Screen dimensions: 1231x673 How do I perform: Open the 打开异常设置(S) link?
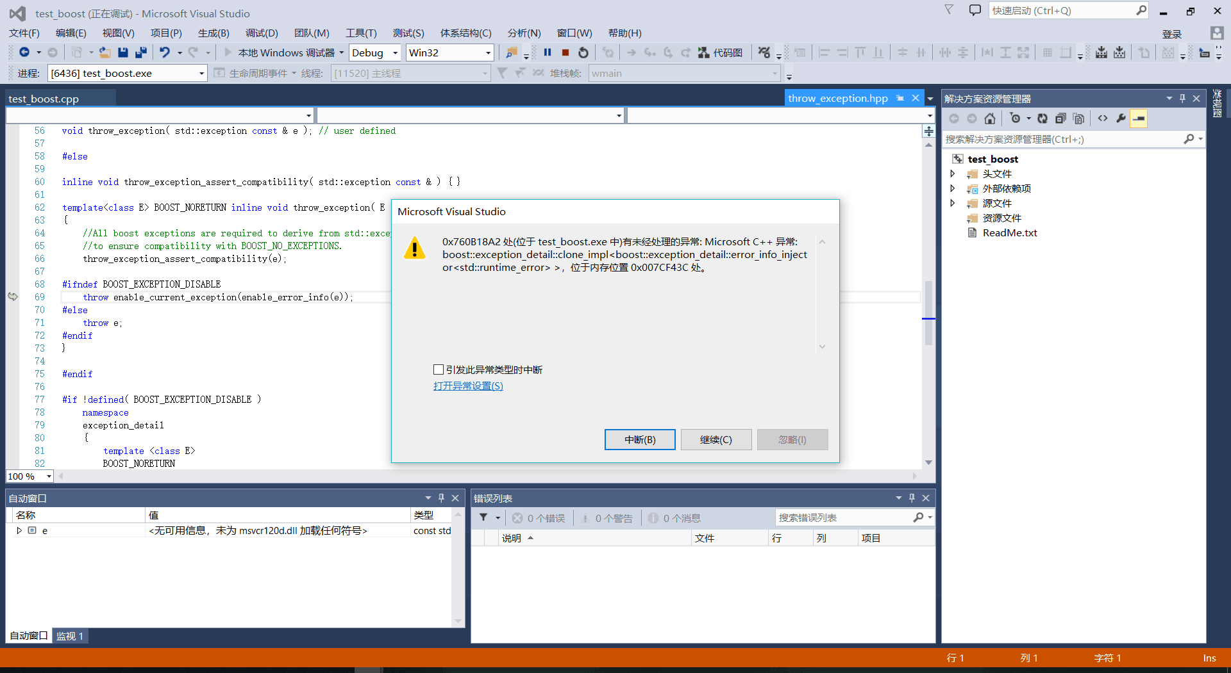click(468, 385)
